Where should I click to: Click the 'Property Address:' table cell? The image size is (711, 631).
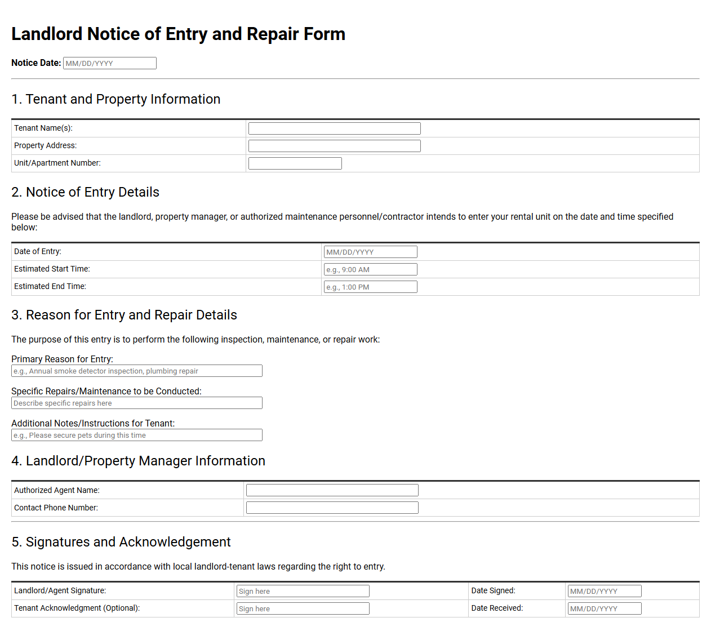tap(128, 146)
